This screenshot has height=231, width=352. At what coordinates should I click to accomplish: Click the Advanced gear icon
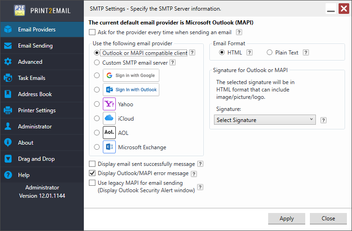(8, 62)
